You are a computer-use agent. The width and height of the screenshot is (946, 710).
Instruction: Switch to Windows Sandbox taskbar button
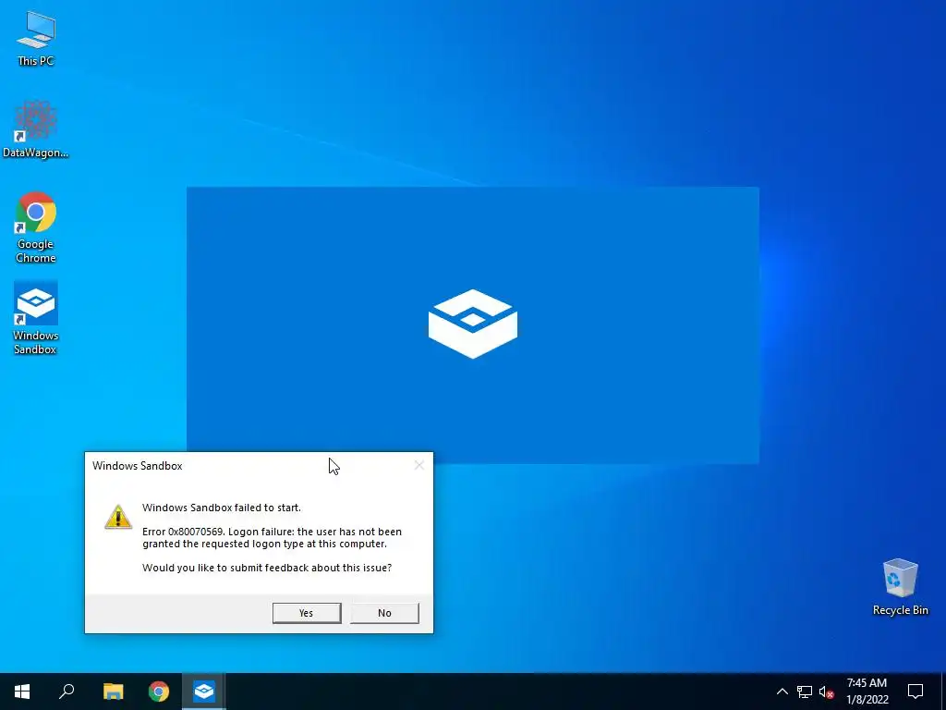pyautogui.click(x=204, y=692)
